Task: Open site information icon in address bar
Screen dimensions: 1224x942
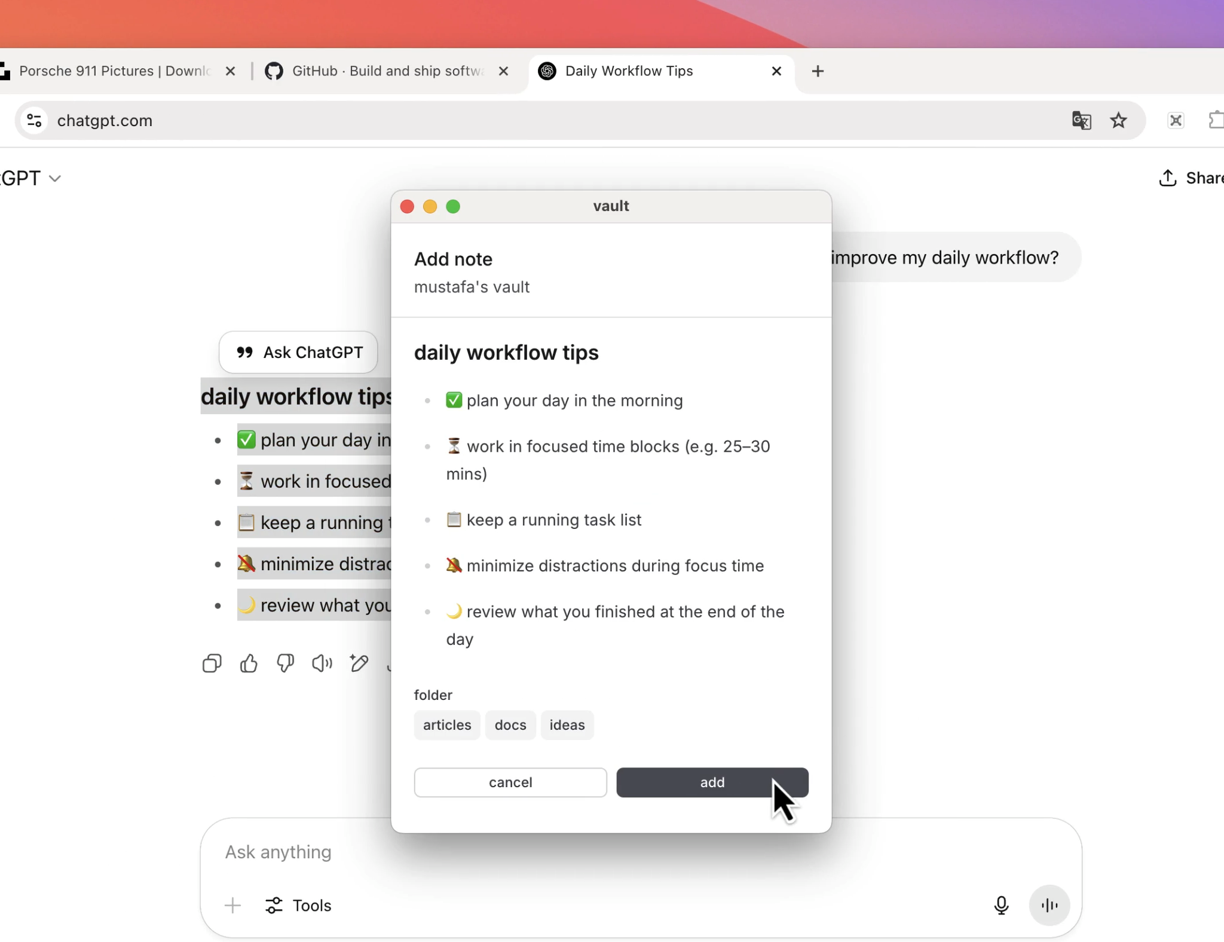Action: [35, 121]
